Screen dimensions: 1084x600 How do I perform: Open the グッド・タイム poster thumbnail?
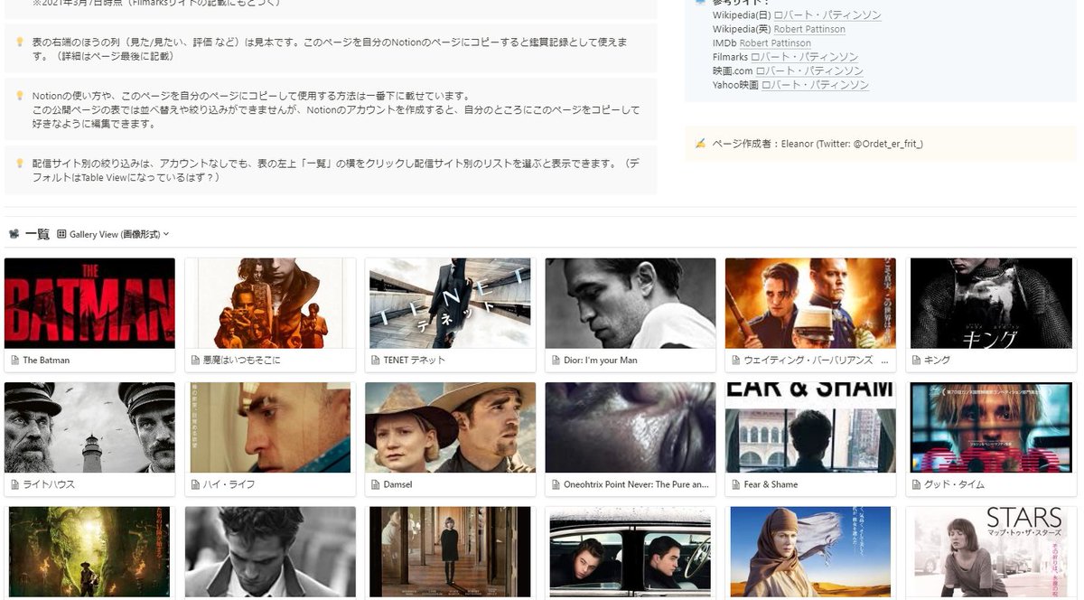click(x=991, y=427)
